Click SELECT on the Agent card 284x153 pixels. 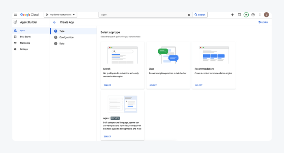point(108,136)
